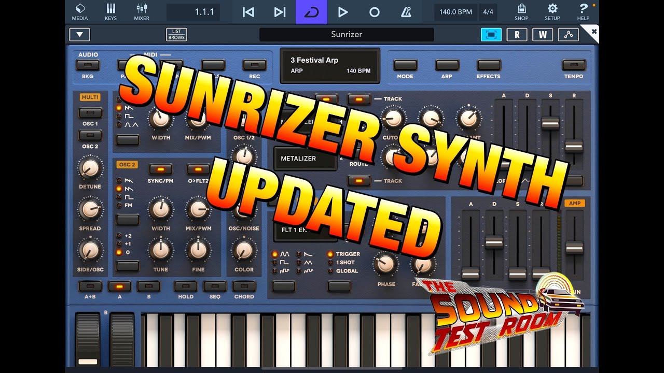
Task: Change the 4/4 time signature
Action: [488, 12]
